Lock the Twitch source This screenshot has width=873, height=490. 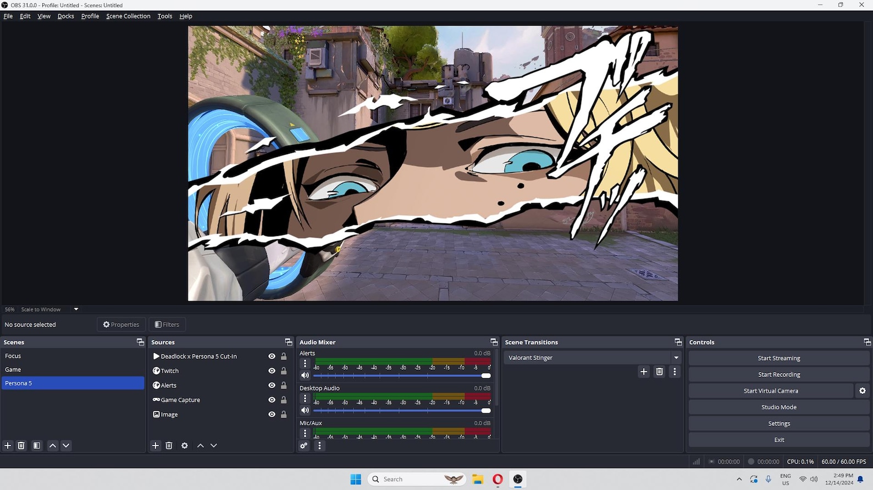(284, 371)
